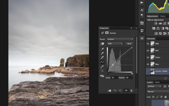Lock transparent pixels checkerboard icon
The width and height of the screenshot is (169, 106).
pyautogui.click(x=153, y=97)
